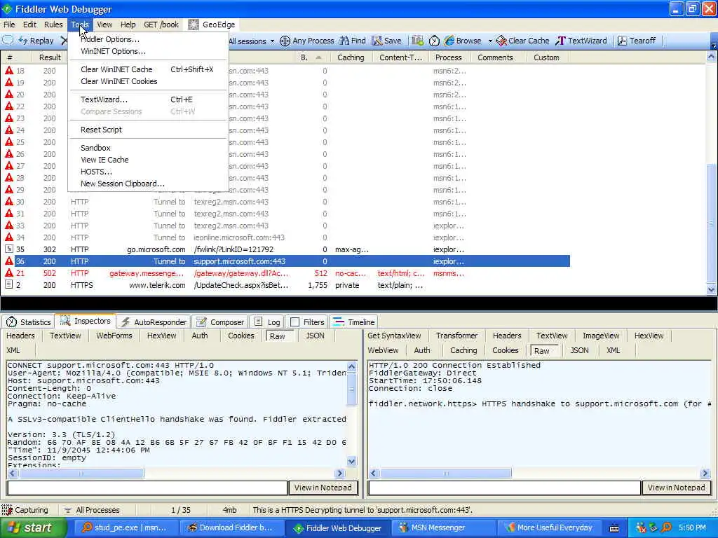Click the Clear Cache icon
The width and height of the screenshot is (718, 538).
tap(501, 41)
